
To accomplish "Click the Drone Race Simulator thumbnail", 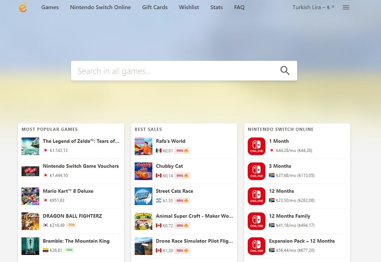I will (x=144, y=246).
